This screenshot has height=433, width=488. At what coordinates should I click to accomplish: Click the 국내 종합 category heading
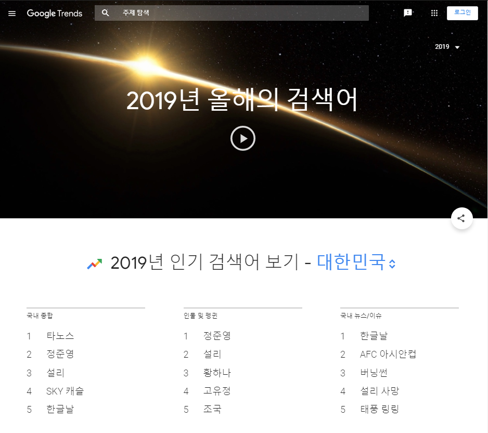[40, 316]
